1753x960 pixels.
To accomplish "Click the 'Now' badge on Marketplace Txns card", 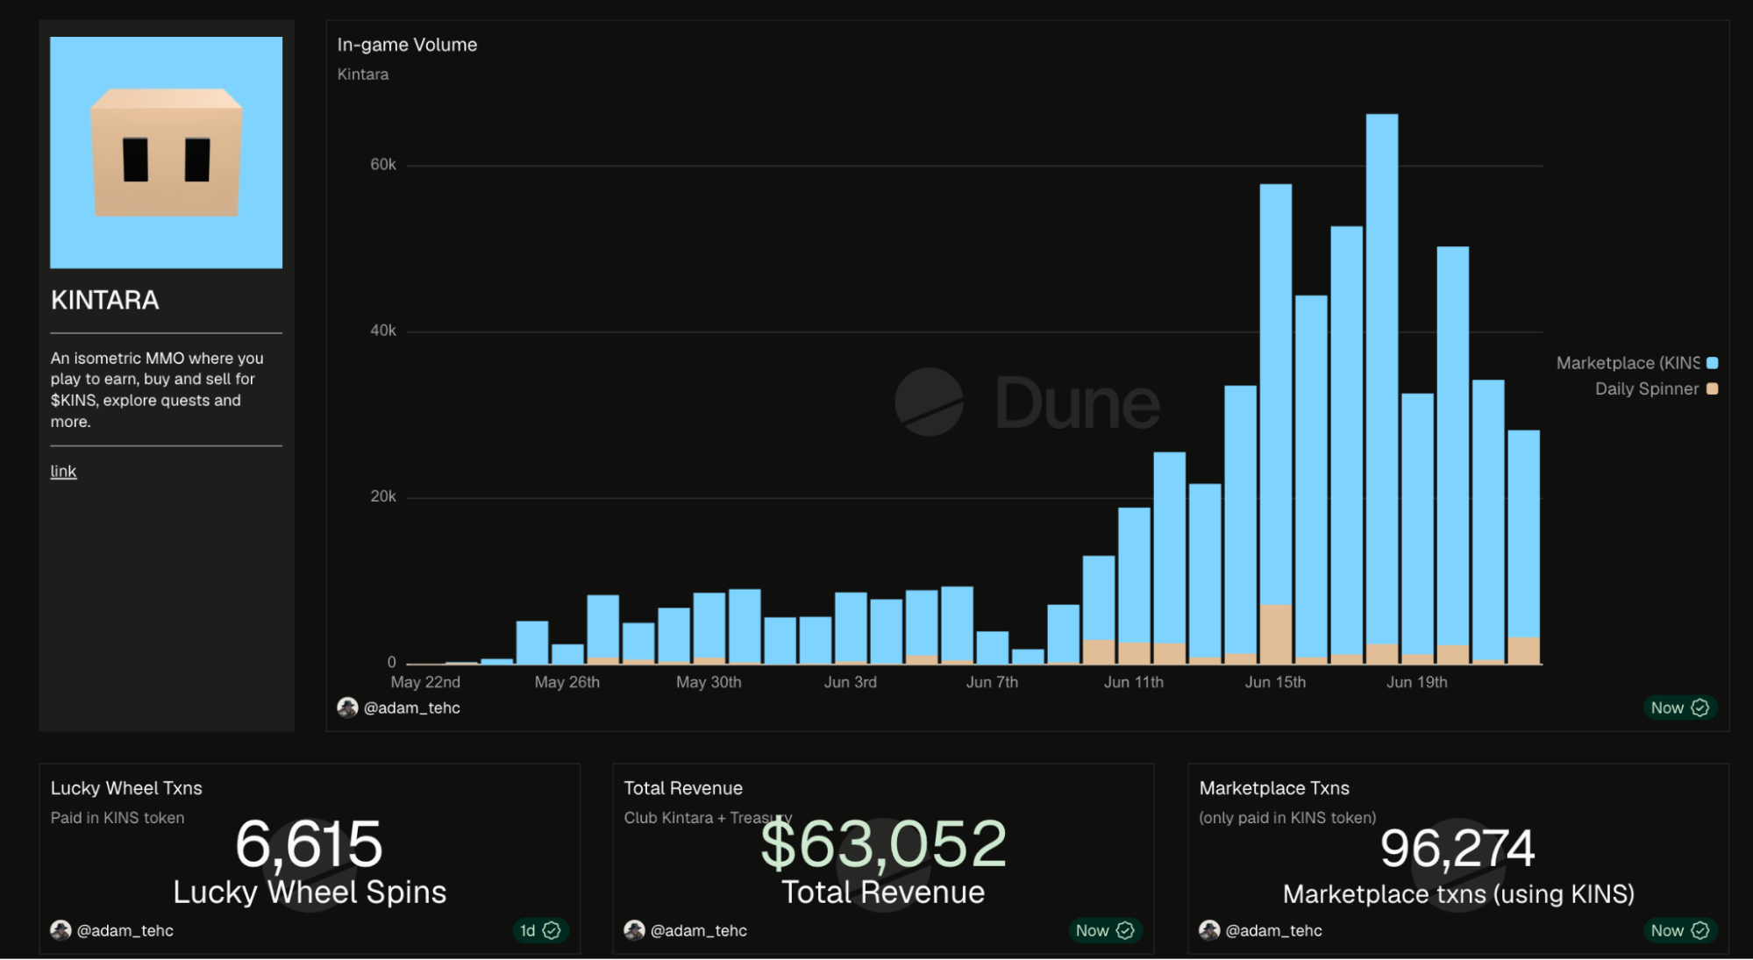I will [1679, 930].
